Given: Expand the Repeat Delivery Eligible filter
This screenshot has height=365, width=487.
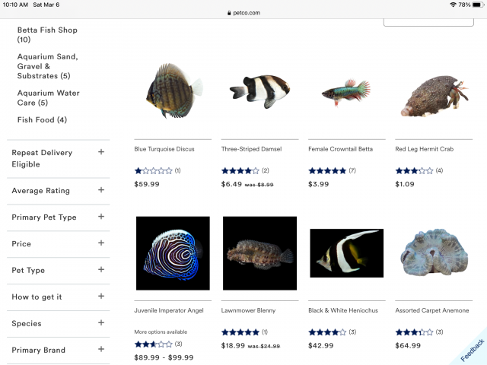Looking at the screenshot, I should [100, 152].
